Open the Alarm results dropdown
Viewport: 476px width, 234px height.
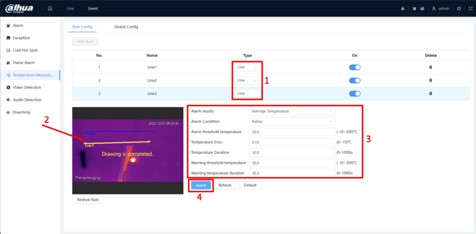(292, 111)
